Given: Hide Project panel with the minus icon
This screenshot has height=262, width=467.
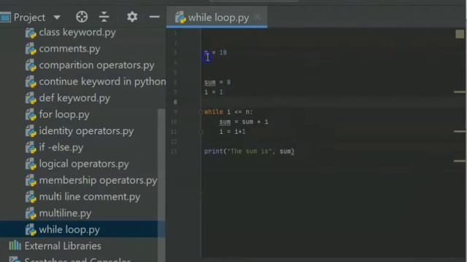Looking at the screenshot, I should (x=154, y=17).
